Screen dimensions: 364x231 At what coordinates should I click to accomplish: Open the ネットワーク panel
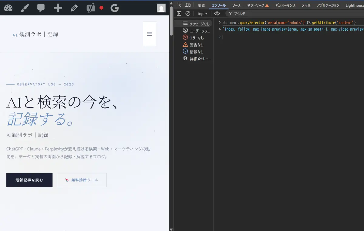click(255, 5)
